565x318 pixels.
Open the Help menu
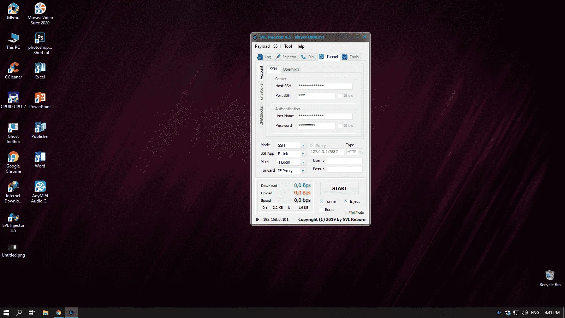(300, 46)
